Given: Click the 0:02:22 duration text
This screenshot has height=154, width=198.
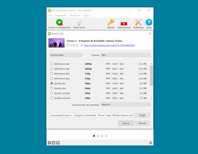Looking at the screenshot, I should click(x=74, y=45).
